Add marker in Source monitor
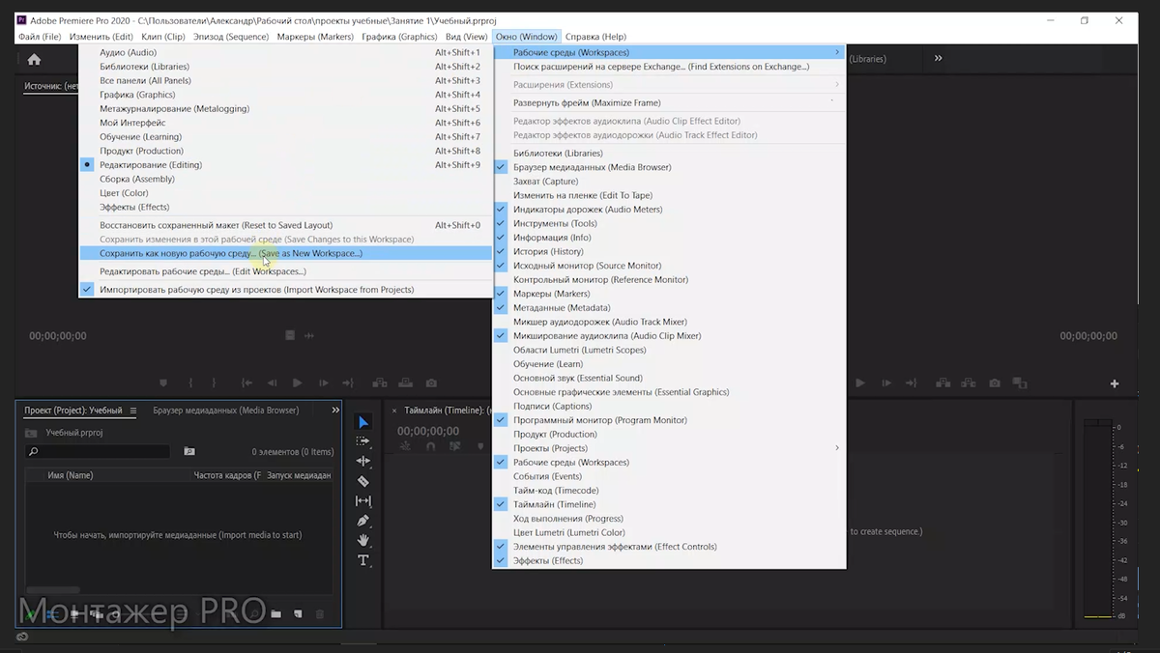 (163, 383)
